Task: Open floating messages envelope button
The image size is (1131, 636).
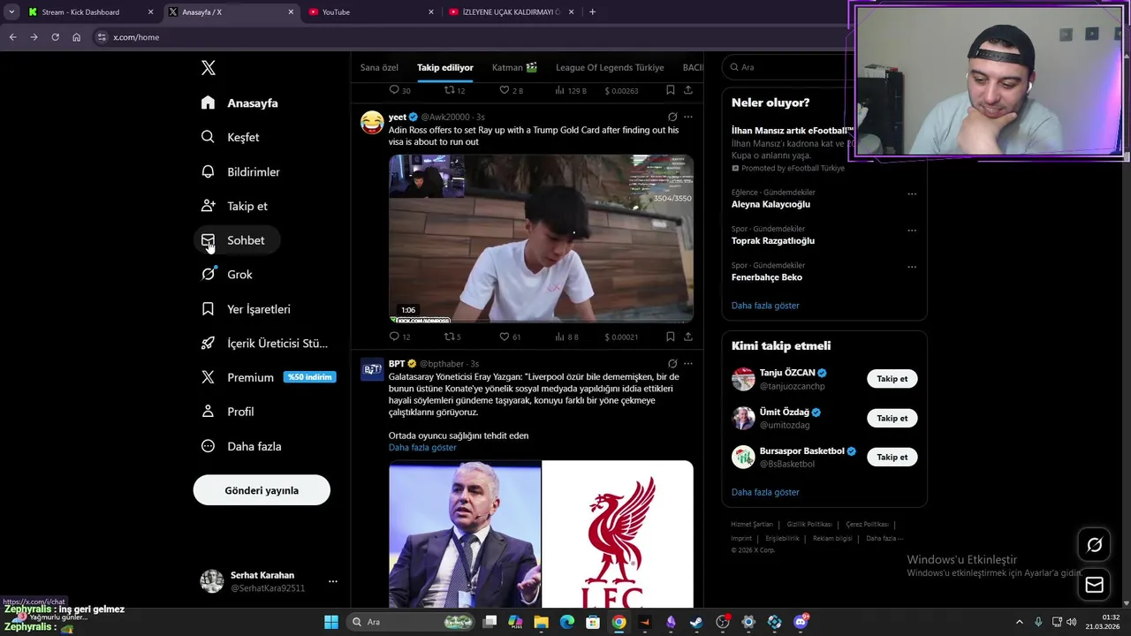Action: (x=1094, y=585)
